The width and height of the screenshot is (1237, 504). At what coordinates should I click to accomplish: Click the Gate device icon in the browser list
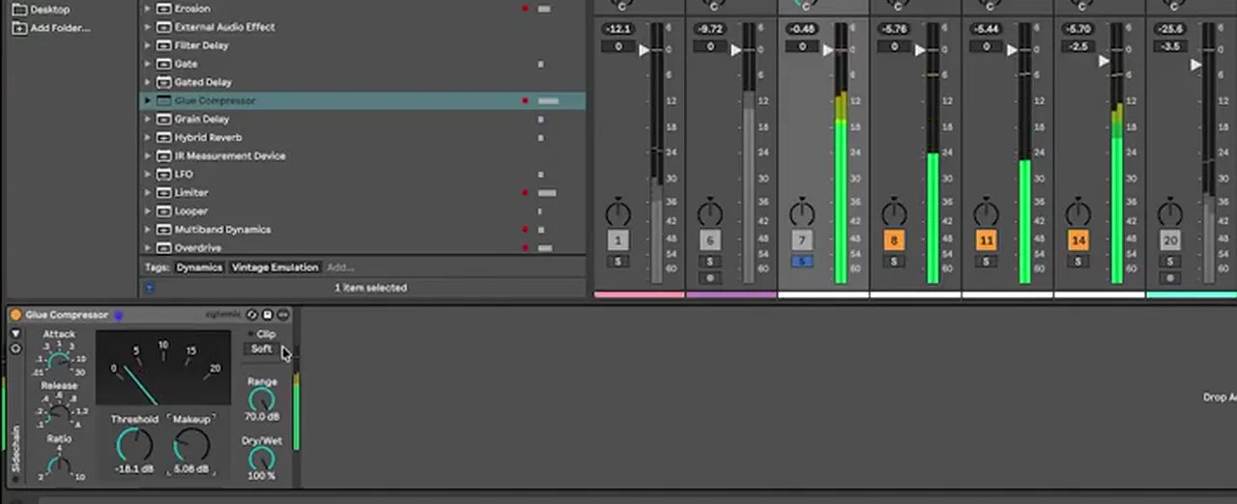[164, 64]
